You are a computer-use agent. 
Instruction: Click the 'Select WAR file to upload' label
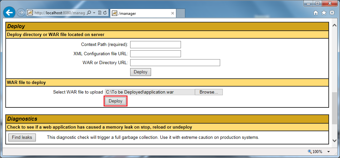[x=78, y=92]
